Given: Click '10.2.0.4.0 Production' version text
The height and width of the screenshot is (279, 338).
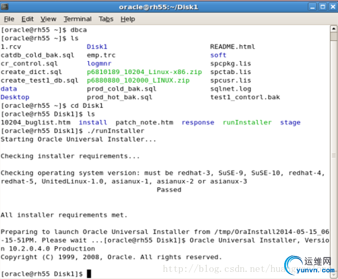Looking at the screenshot, I should (x=52, y=249).
